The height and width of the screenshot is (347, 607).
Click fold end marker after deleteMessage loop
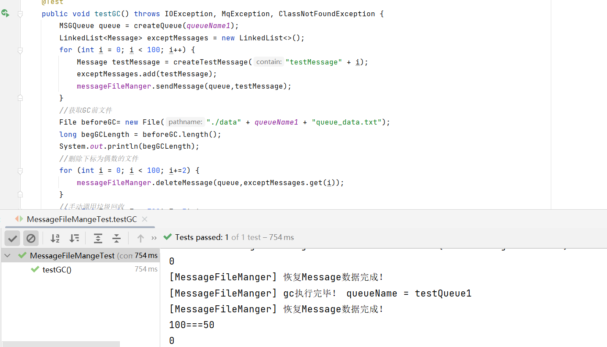coord(20,194)
